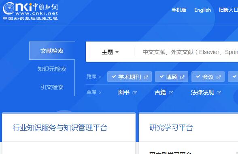
Task: Open the 主题 search field dropdown
Action: [x=110, y=52]
